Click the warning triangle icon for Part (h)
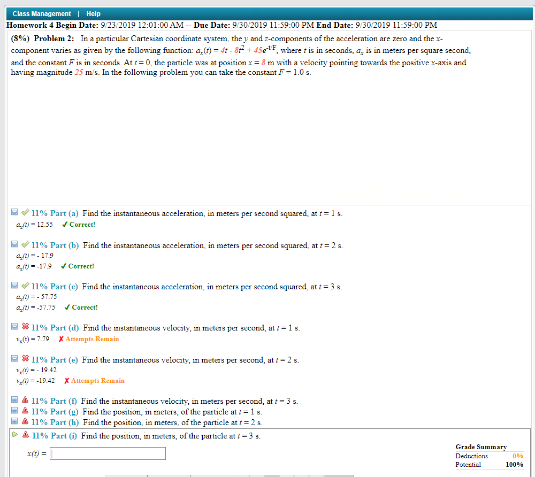 coord(24,422)
